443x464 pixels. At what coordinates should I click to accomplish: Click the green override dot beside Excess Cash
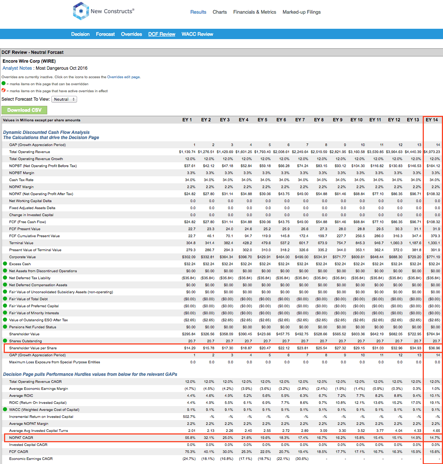click(5, 264)
